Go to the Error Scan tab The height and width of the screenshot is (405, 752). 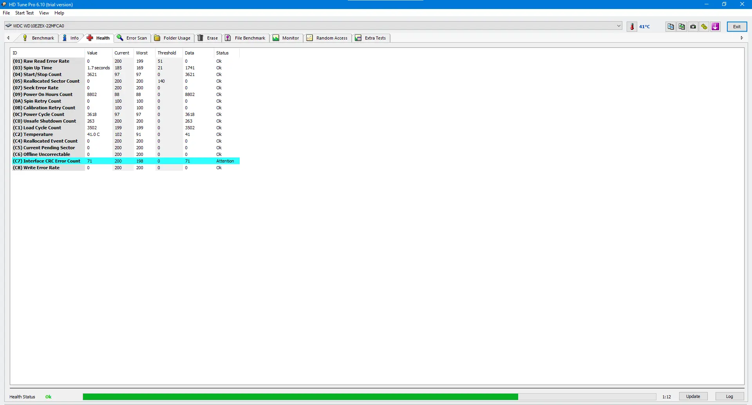pyautogui.click(x=132, y=38)
